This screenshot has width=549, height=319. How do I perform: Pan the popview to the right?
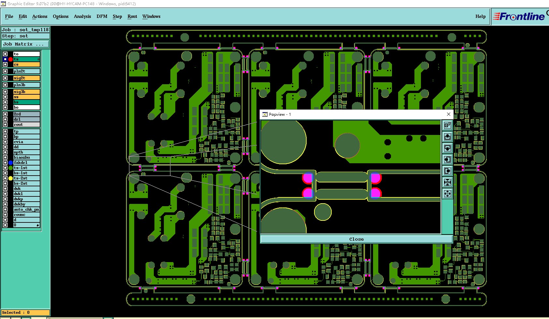click(x=447, y=171)
